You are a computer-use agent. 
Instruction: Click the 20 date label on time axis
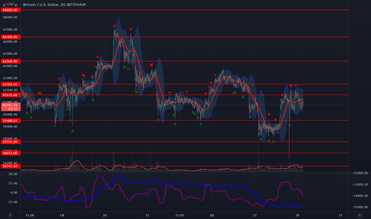coord(105,215)
